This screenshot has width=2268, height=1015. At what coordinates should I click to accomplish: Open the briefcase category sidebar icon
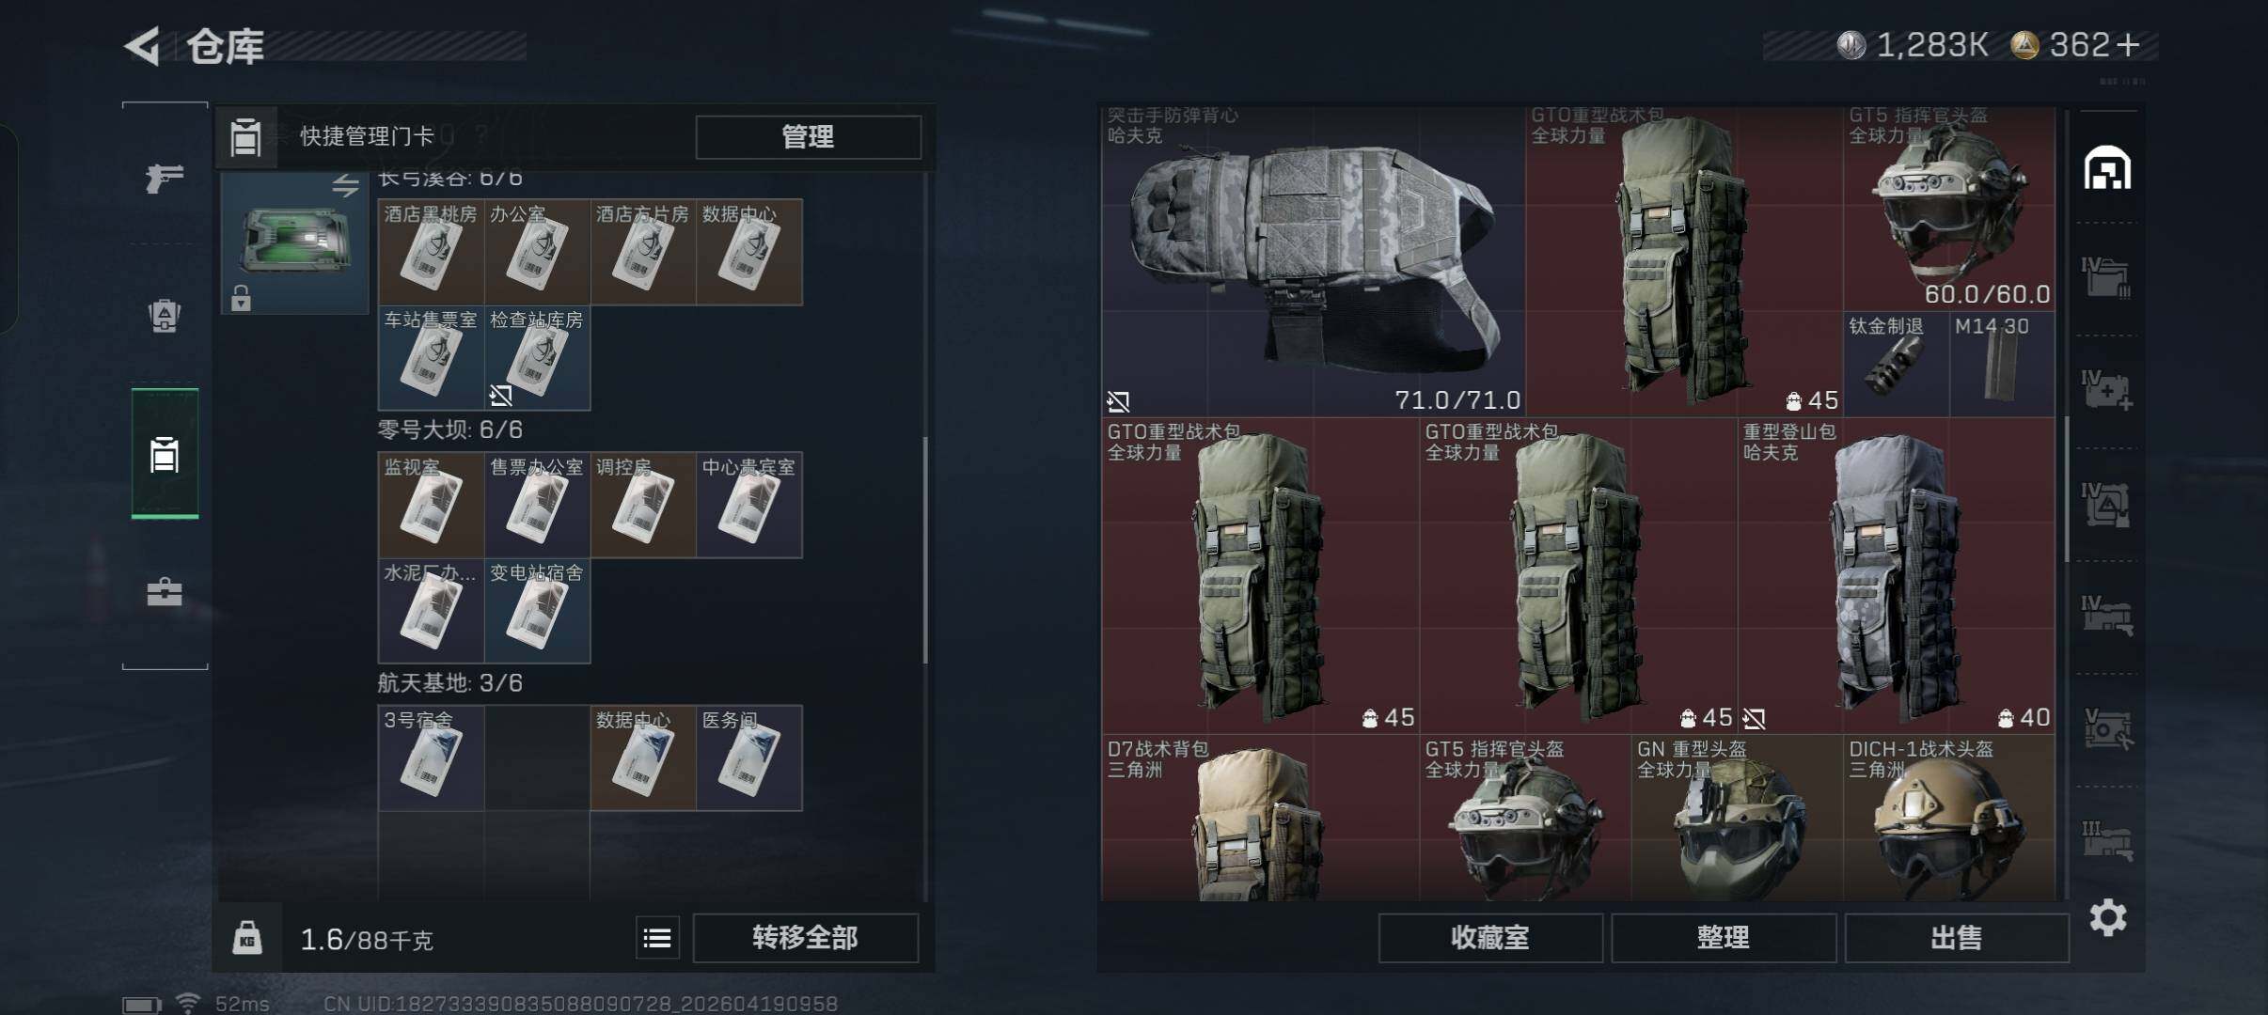(x=165, y=592)
